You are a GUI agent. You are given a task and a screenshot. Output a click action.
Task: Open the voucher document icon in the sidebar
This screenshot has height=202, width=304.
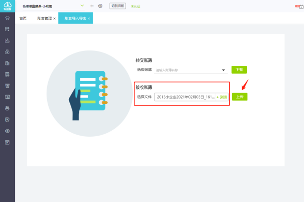7,29
